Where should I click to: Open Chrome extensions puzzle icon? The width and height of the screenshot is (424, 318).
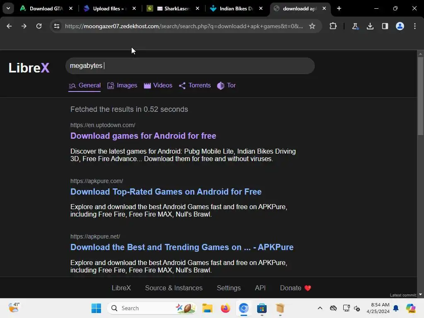[x=333, y=26]
